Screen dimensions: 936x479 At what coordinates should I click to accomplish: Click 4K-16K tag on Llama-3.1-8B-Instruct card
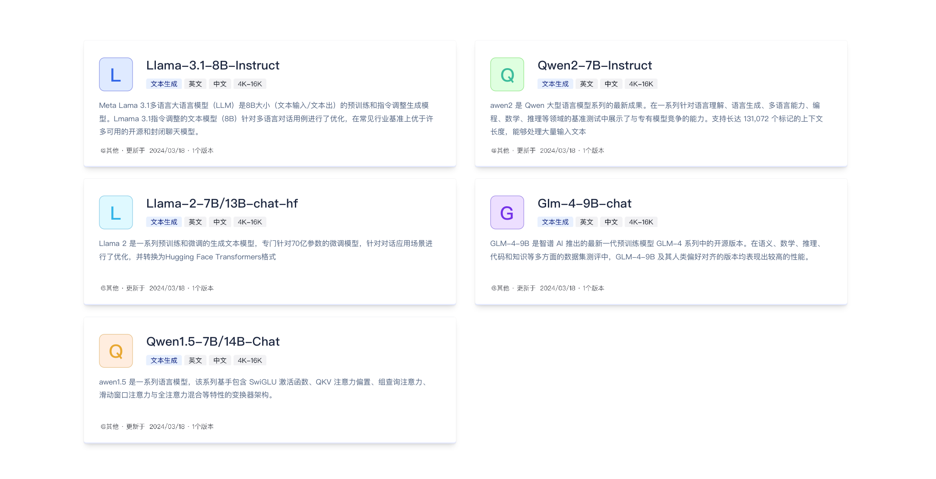coord(250,84)
